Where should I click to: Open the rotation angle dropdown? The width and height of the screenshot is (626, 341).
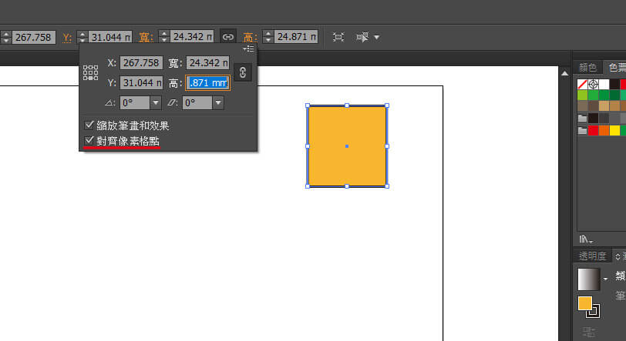[156, 103]
